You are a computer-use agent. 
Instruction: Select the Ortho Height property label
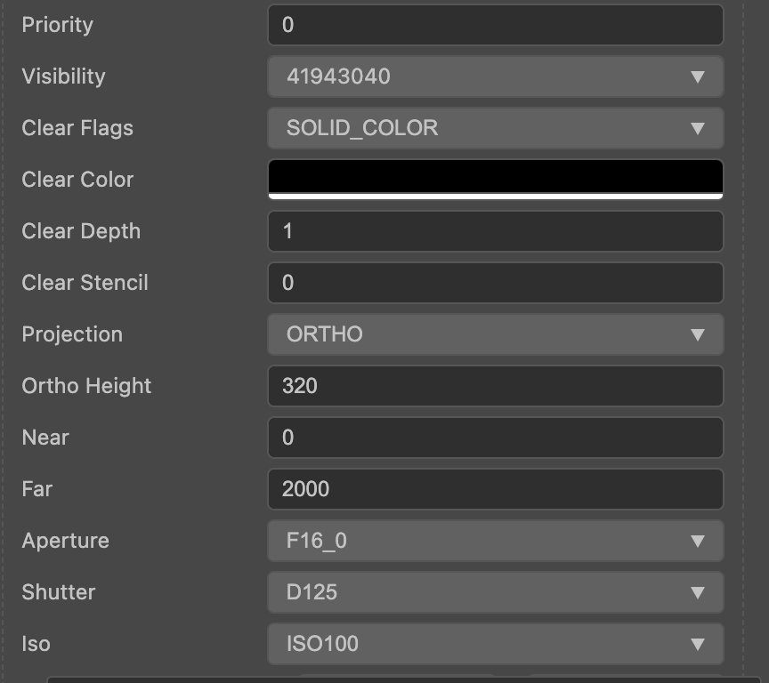pyautogui.click(x=86, y=386)
